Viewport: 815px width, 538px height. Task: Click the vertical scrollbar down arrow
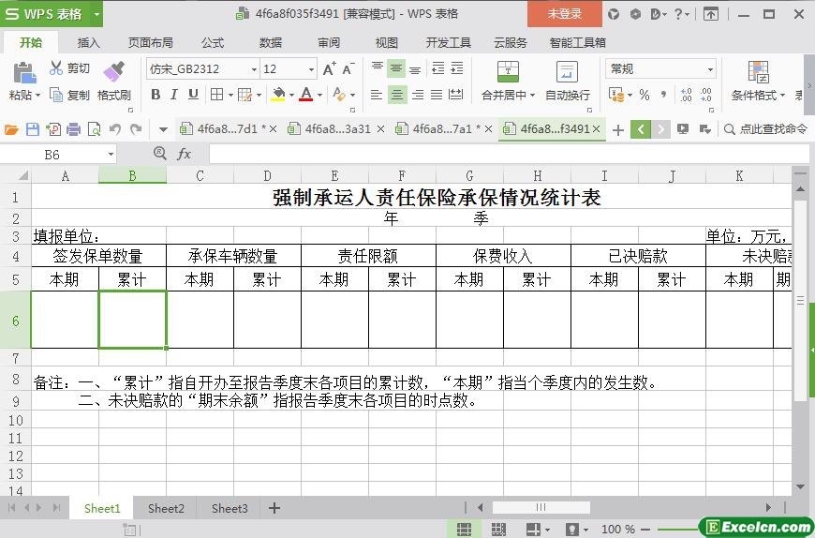pyautogui.click(x=801, y=486)
